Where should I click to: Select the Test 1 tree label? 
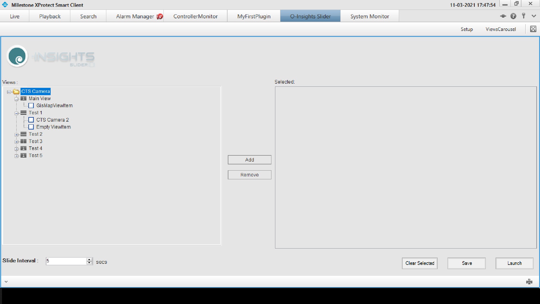click(x=35, y=113)
